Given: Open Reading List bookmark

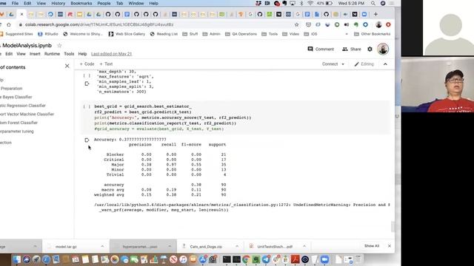Looking at the screenshot, I should [x=164, y=34].
